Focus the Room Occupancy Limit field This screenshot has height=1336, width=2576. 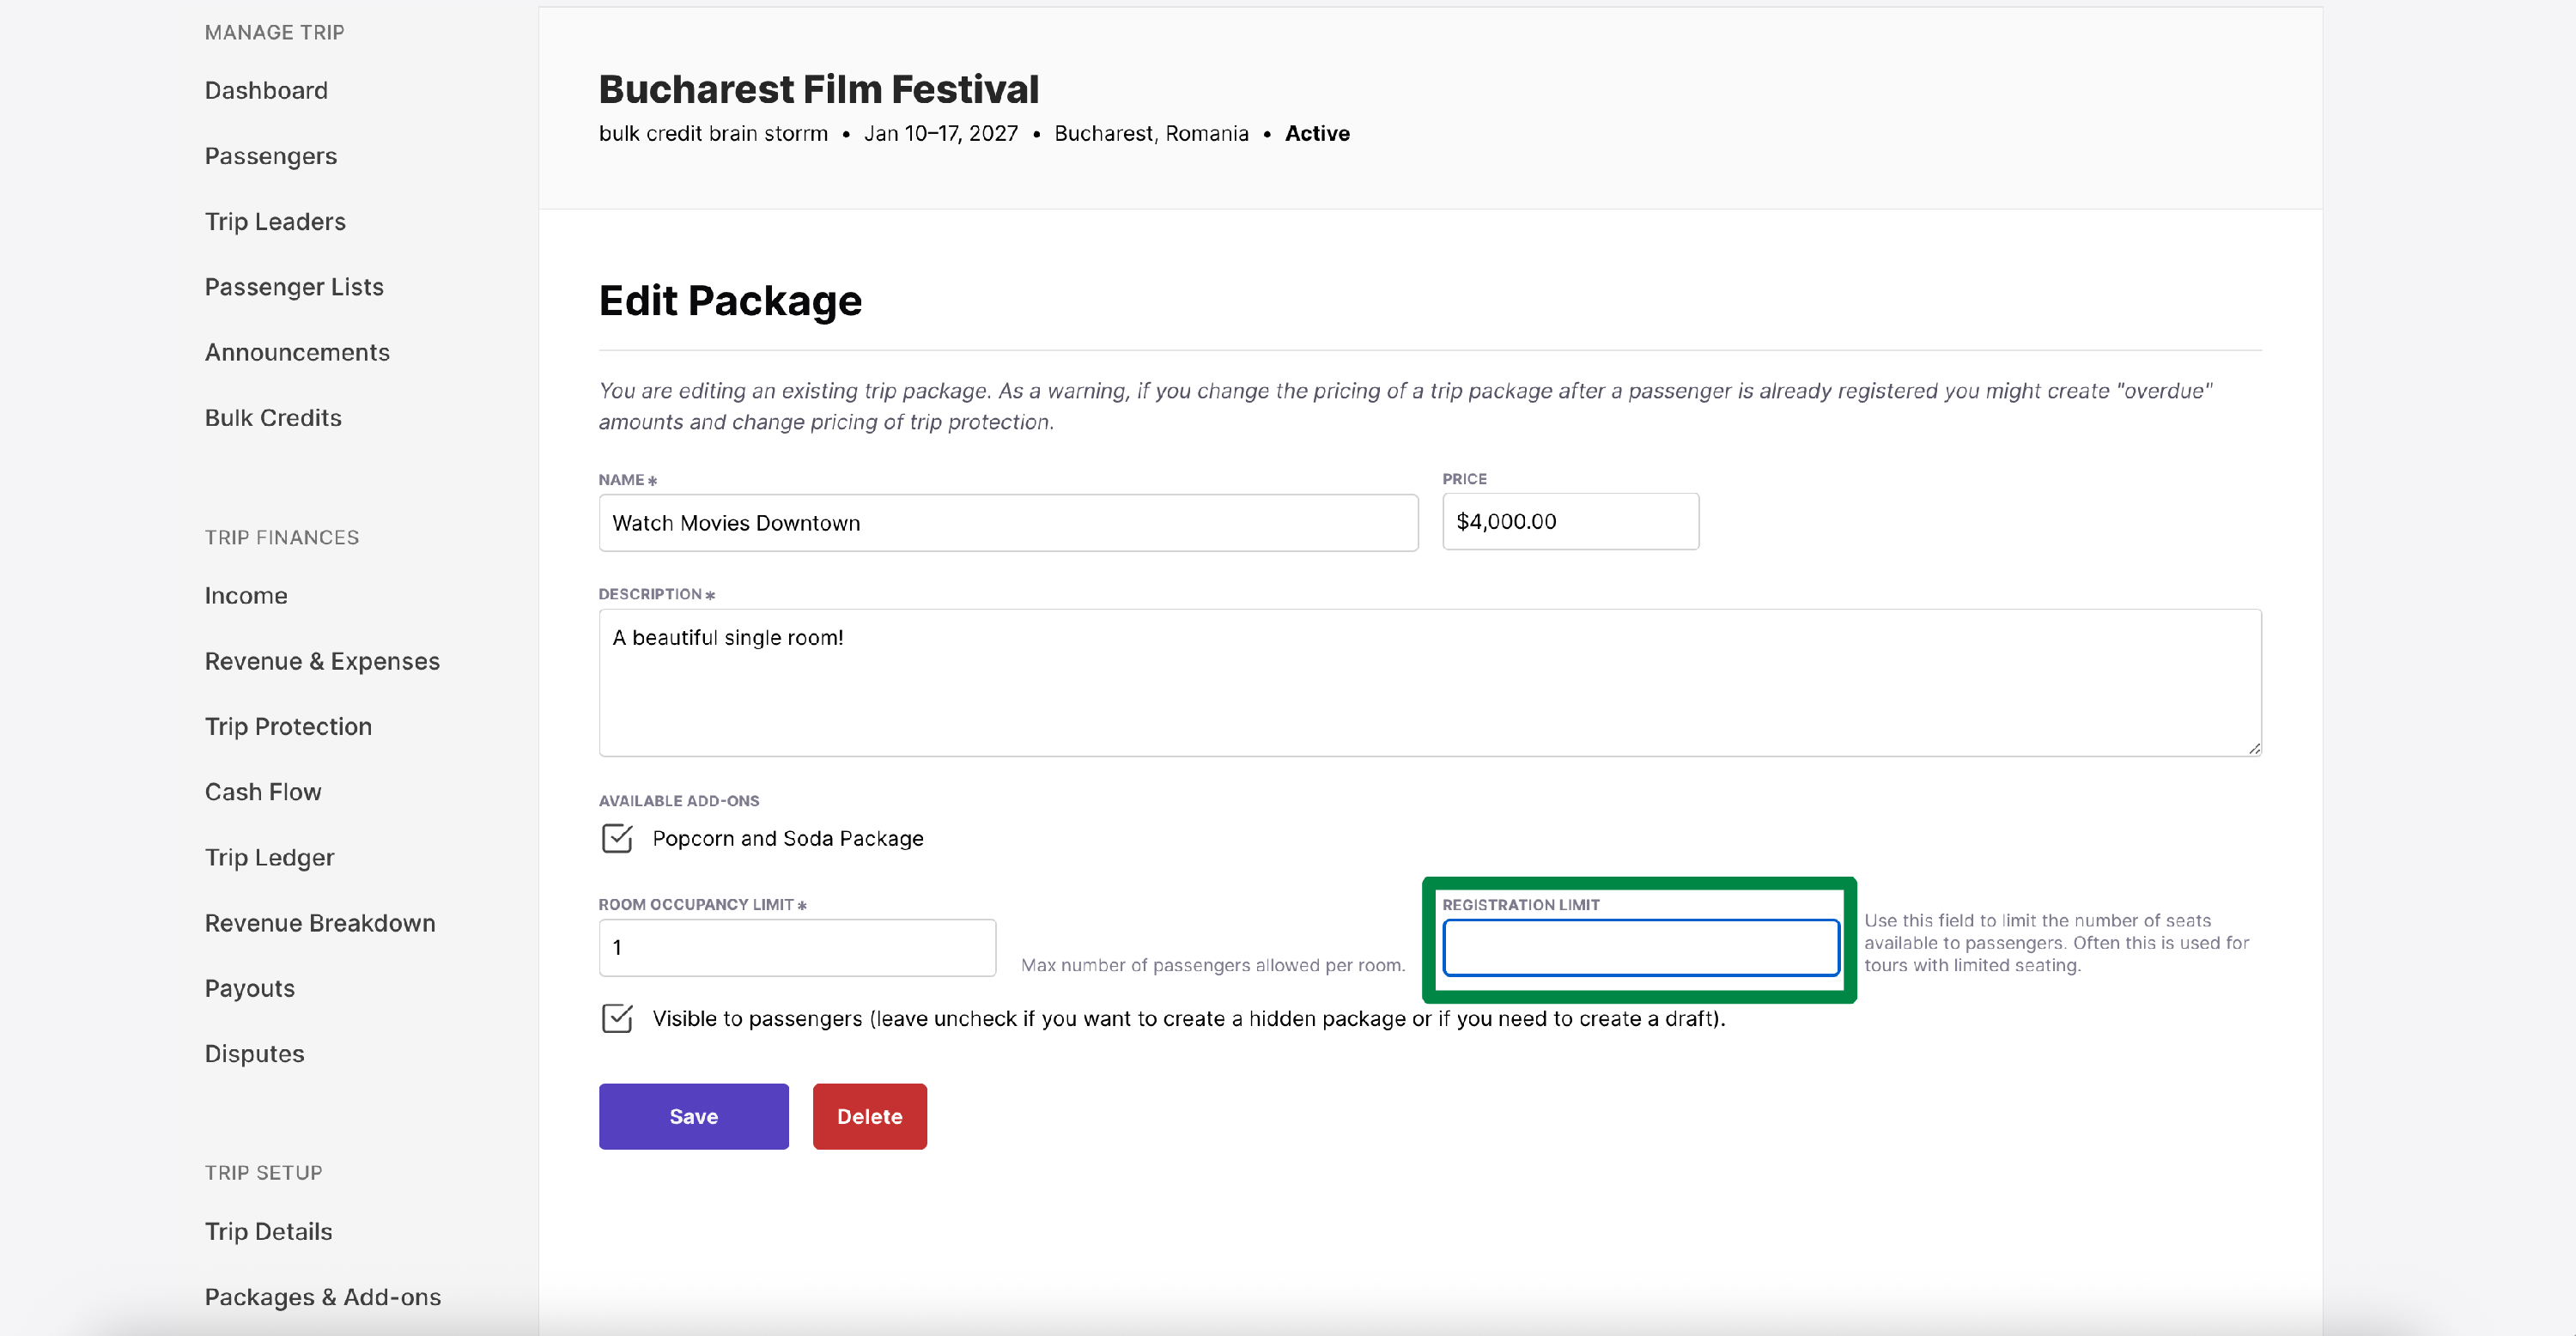pos(797,947)
